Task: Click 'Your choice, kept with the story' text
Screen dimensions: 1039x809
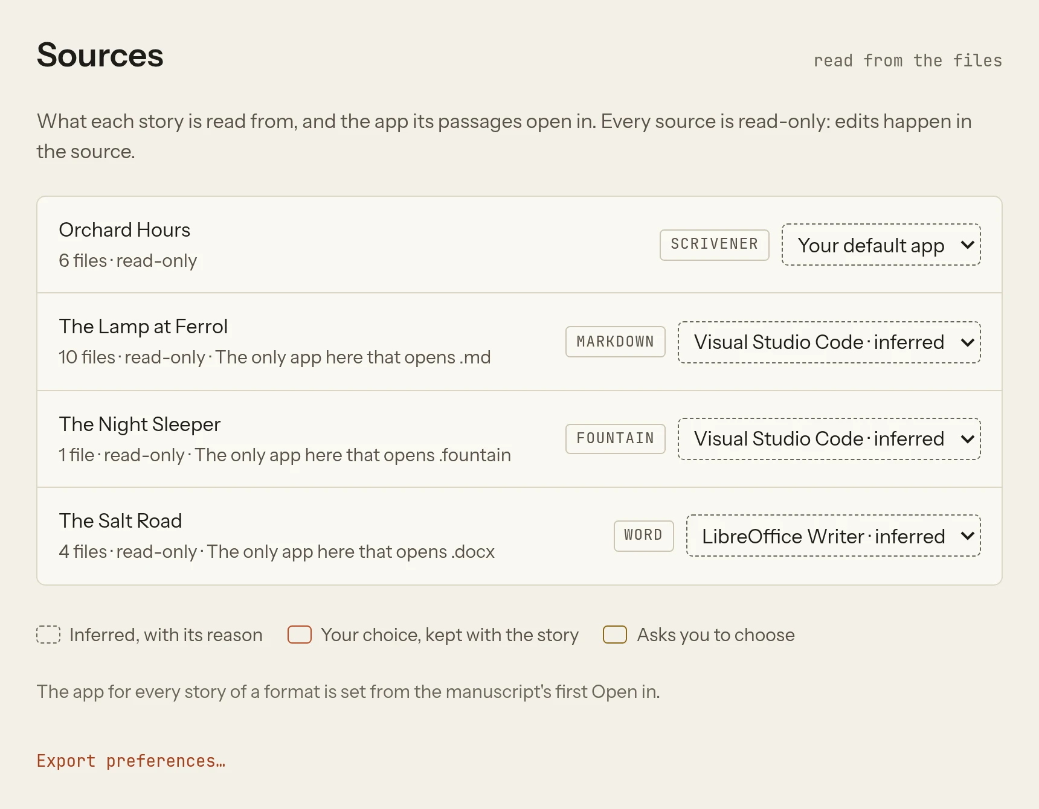Action: click(x=450, y=635)
